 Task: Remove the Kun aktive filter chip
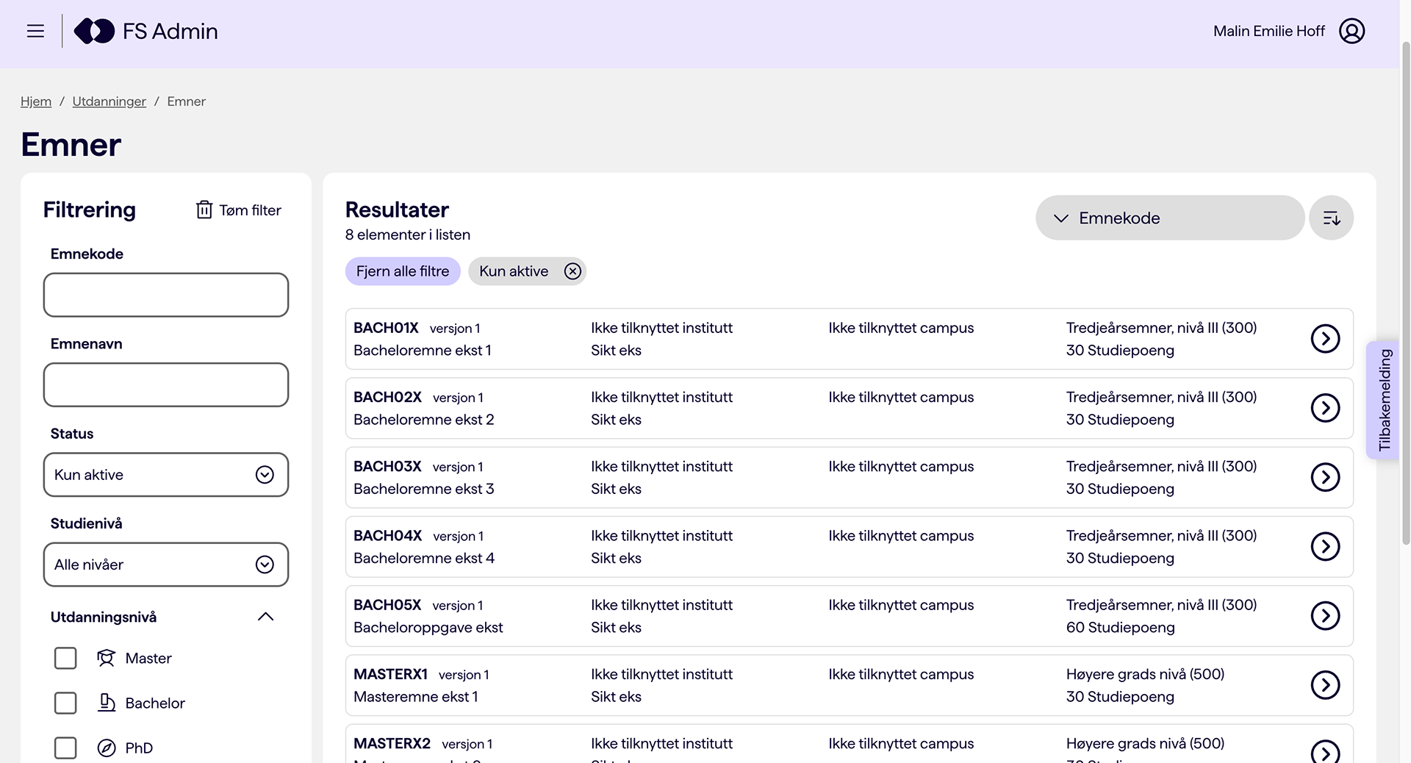572,271
